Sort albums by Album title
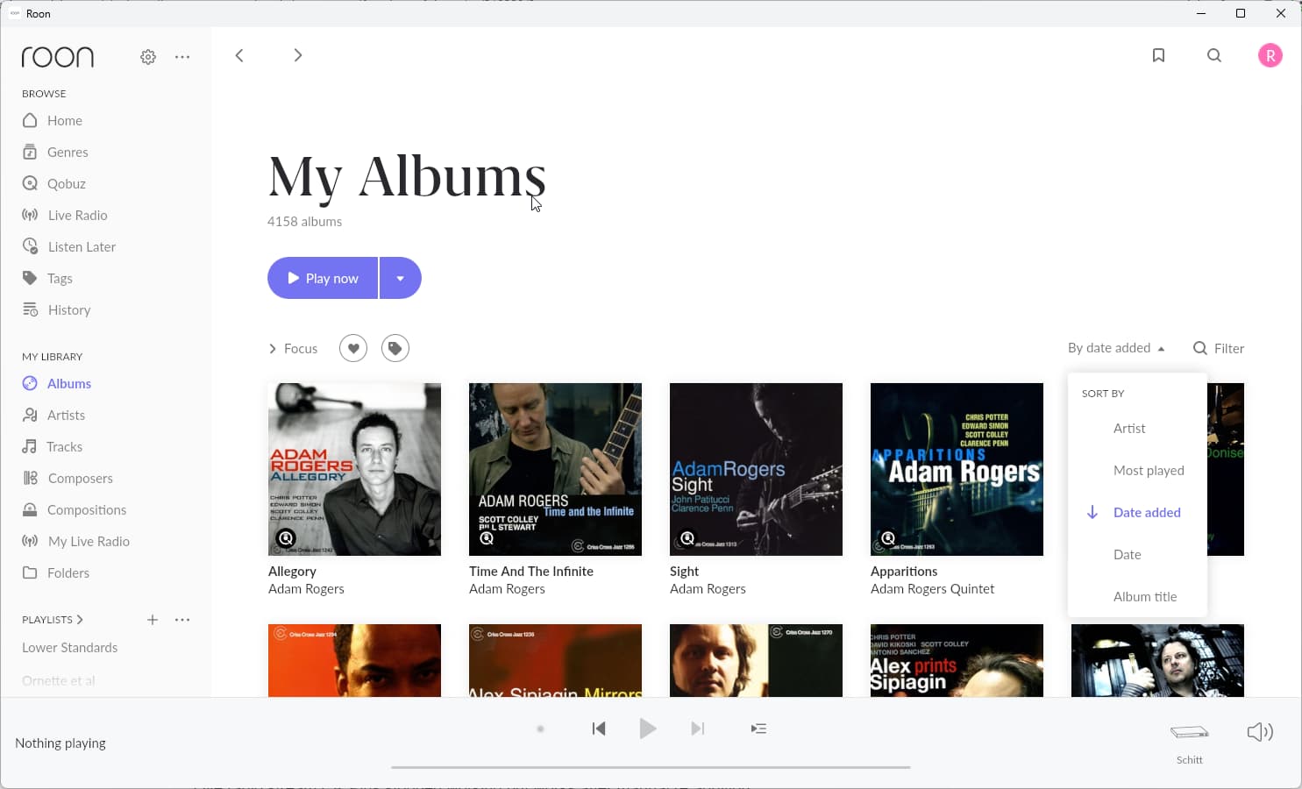Screen dimensions: 1302x789 pyautogui.click(x=1144, y=597)
